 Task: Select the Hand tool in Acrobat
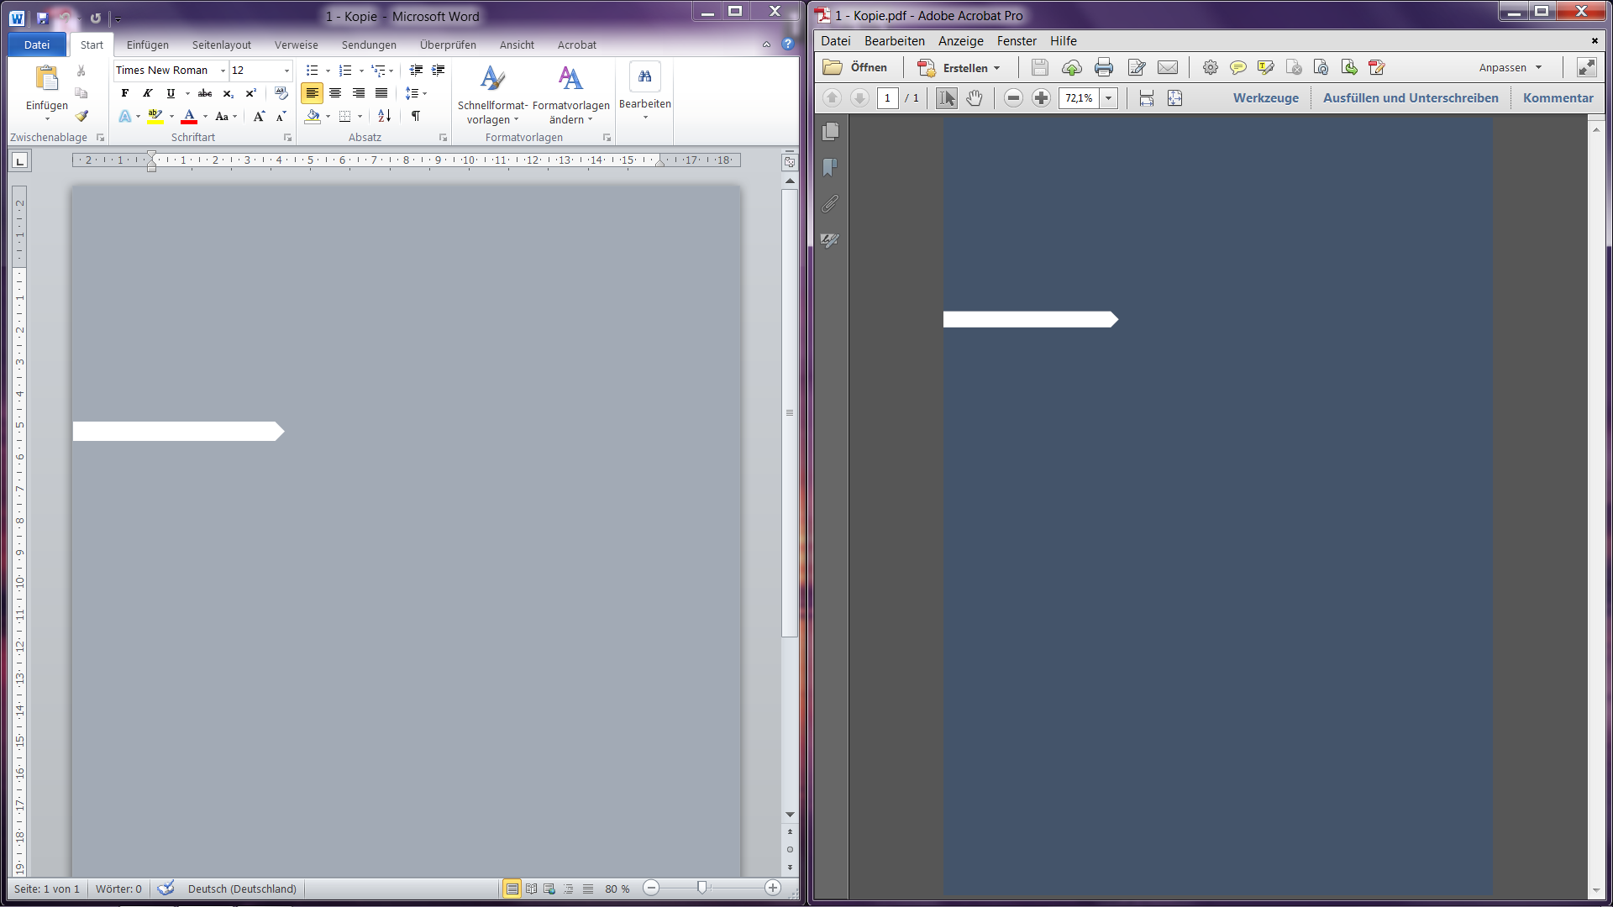coord(974,98)
